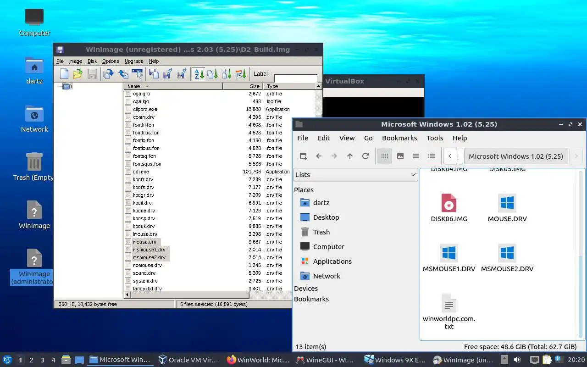587x367 pixels.
Task: Select MSMOUSE1.DRV file in file manager
Action: 449,258
